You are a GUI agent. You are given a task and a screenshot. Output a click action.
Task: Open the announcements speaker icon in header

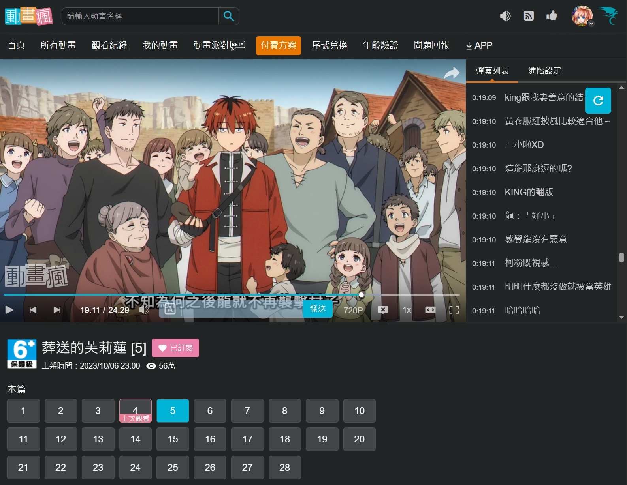point(505,16)
